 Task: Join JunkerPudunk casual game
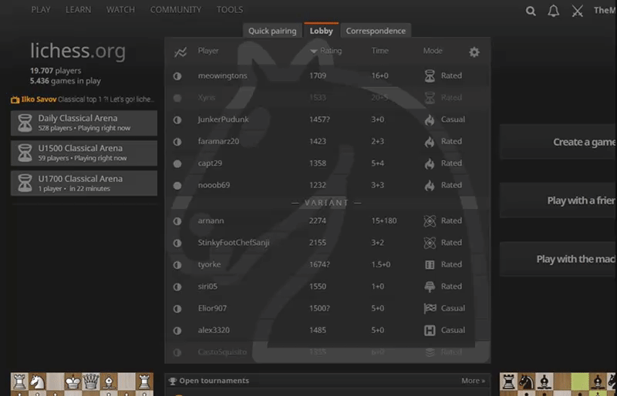[327, 119]
